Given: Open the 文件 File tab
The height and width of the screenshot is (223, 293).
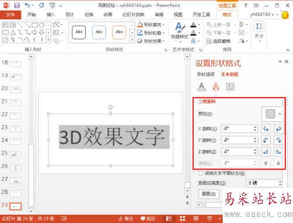Looking at the screenshot, I should (11, 15).
